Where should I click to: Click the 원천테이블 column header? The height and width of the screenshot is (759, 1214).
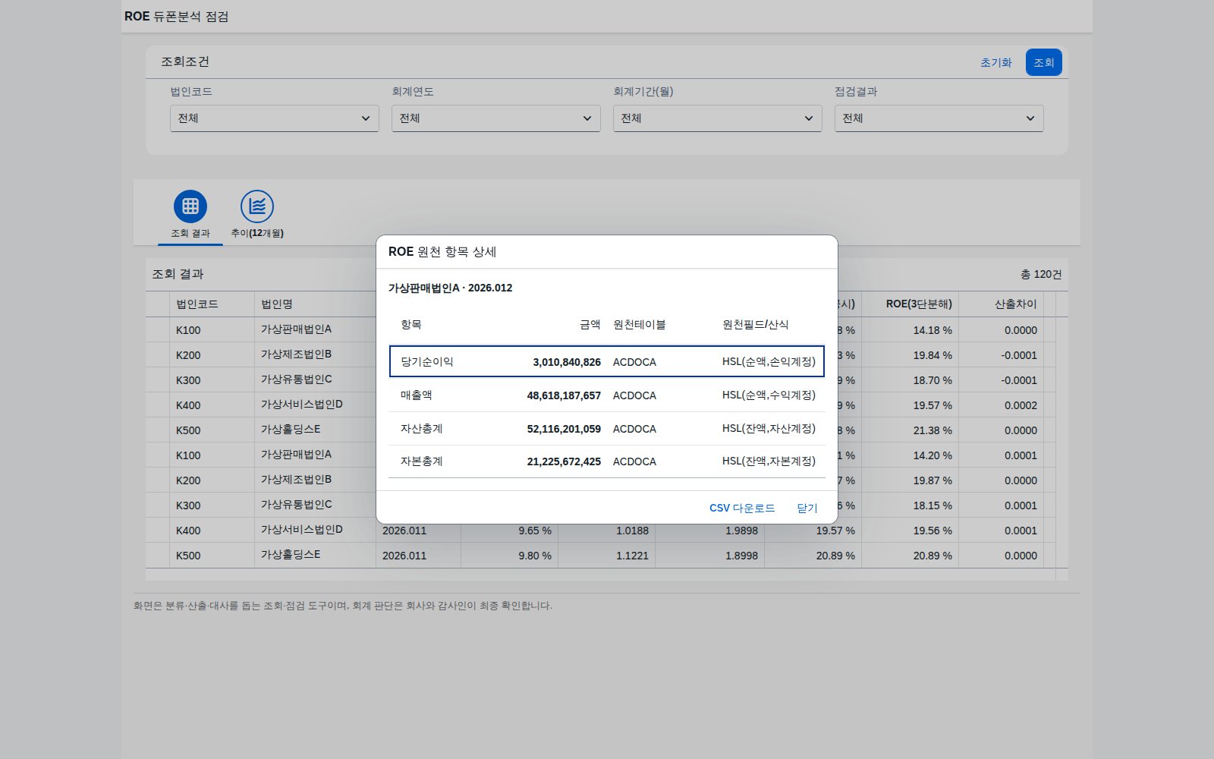click(x=639, y=325)
